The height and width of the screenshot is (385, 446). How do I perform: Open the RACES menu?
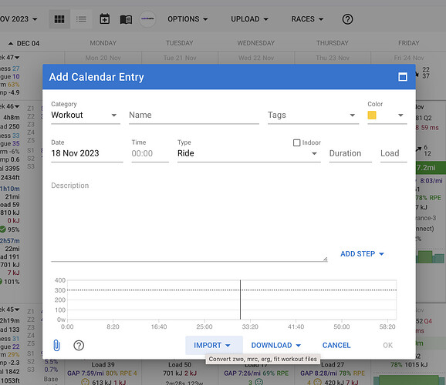pos(307,19)
